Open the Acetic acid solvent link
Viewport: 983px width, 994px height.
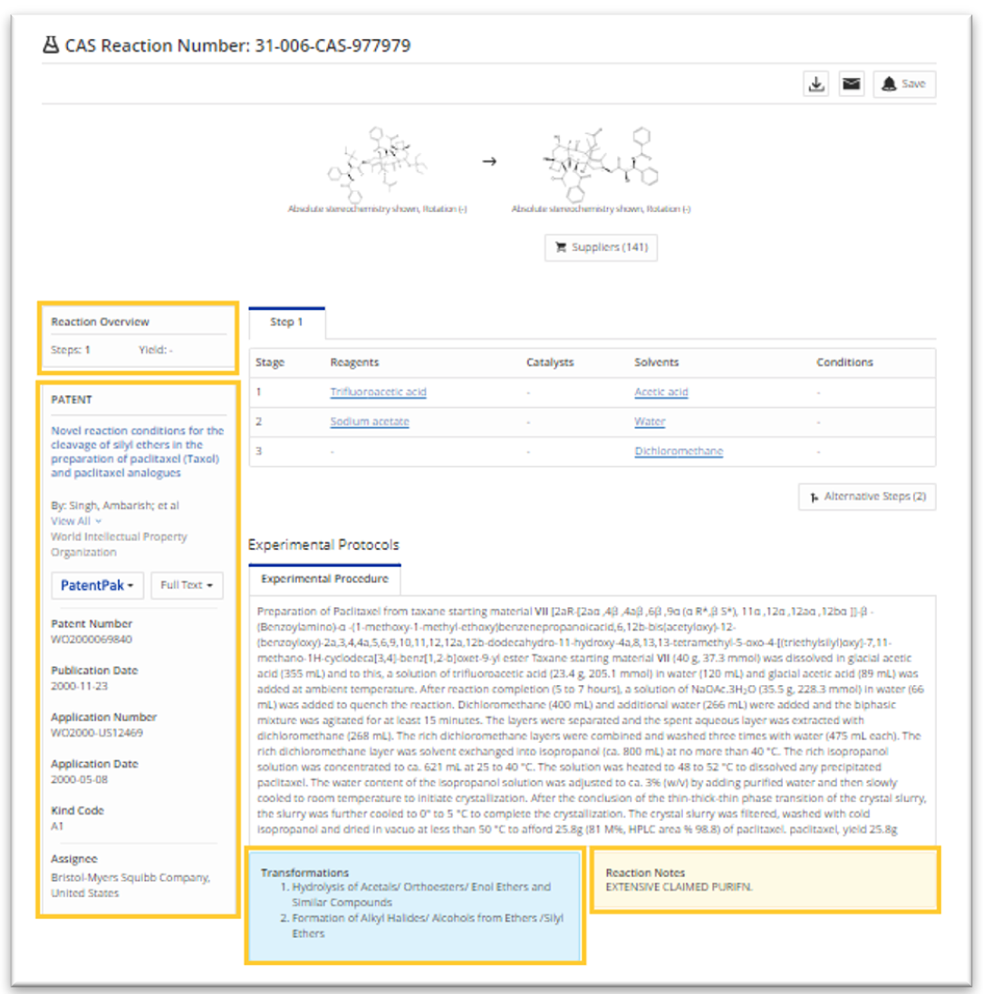661,391
